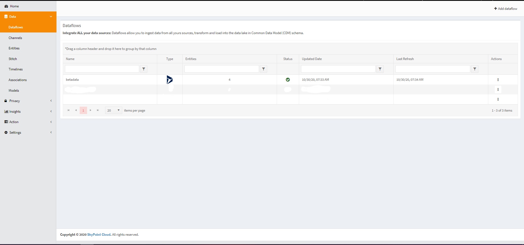Image resolution: width=524 pixels, height=245 pixels.
Task: Click the green status checkmark icon
Action: [288, 80]
